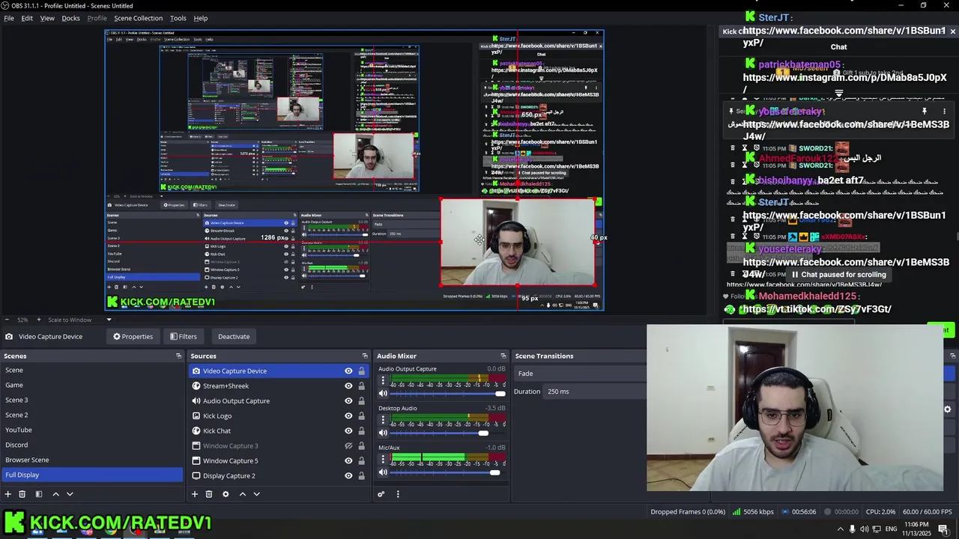Pop out the Controls dock at the right edge
This screenshot has width=959, height=539.
point(952,356)
